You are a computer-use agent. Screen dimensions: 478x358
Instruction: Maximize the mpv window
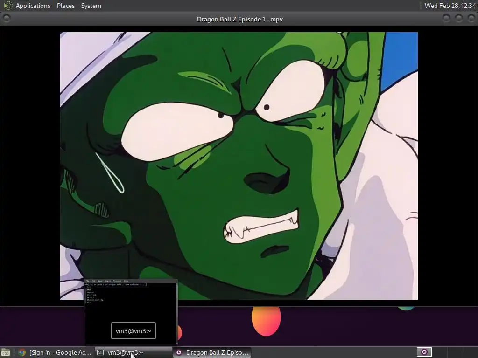459,19
